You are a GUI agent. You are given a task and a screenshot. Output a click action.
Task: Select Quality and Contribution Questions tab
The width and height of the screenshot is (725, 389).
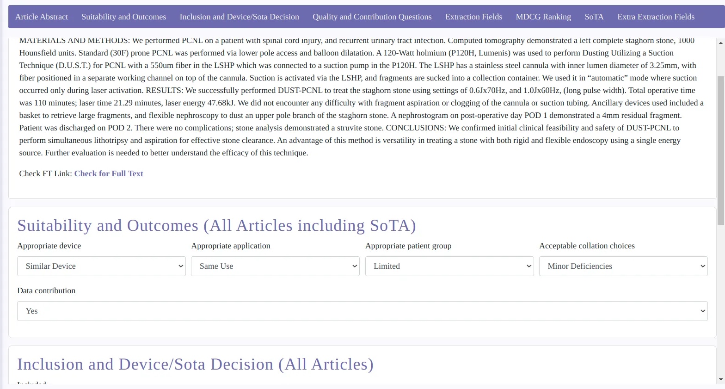372,17
